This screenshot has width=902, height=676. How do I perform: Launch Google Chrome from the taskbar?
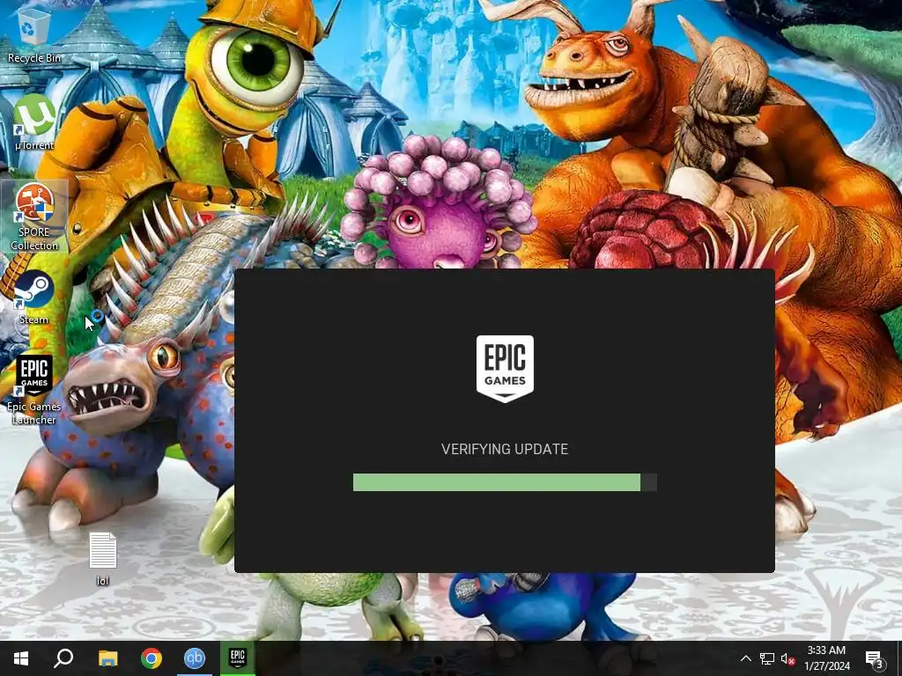click(152, 658)
